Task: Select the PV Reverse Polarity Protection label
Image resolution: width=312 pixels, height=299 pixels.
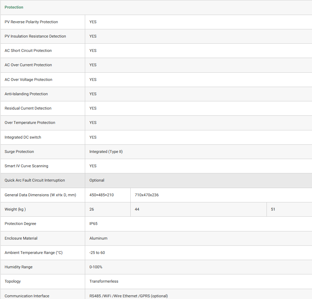Action: click(31, 22)
